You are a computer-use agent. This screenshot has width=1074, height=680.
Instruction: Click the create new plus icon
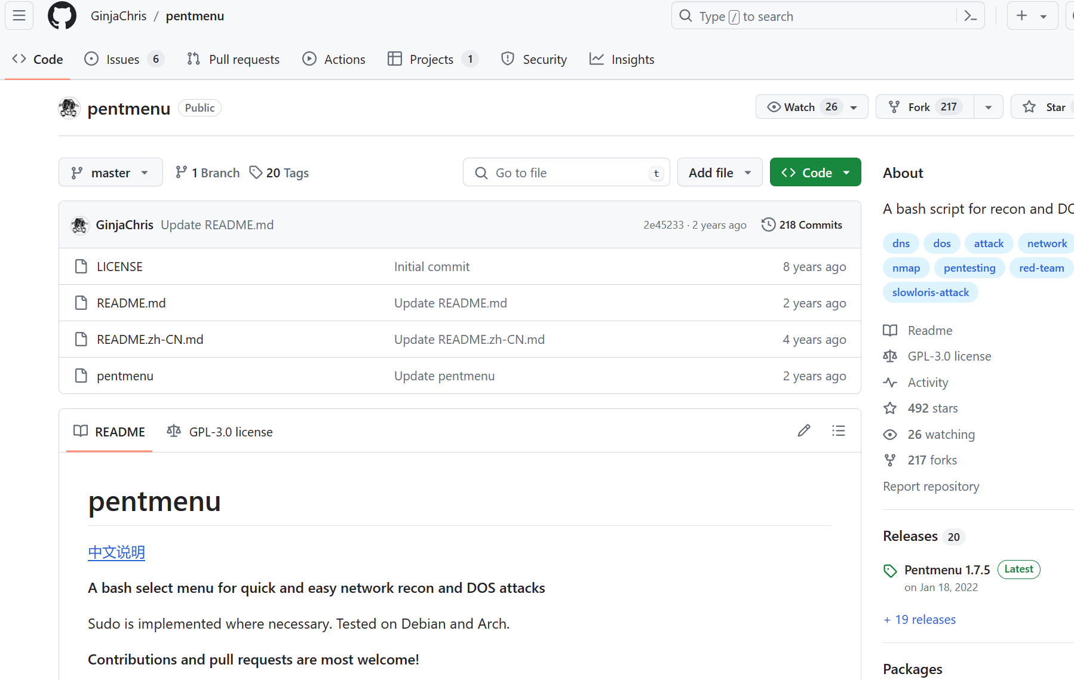pyautogui.click(x=1022, y=16)
